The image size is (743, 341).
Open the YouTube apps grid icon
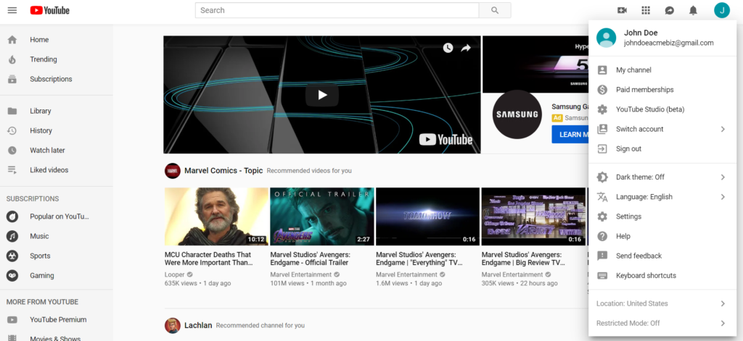coord(646,10)
